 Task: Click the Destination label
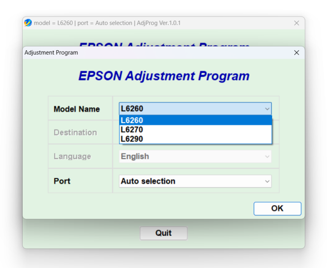point(75,133)
